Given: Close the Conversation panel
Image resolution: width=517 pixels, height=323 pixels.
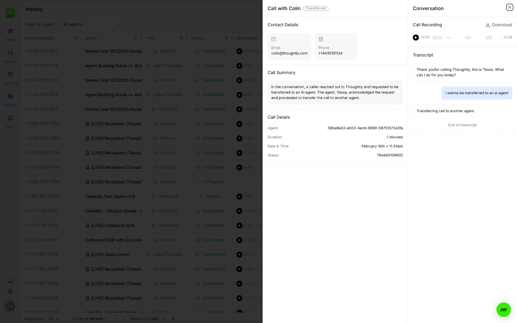Looking at the screenshot, I should point(510,7).
